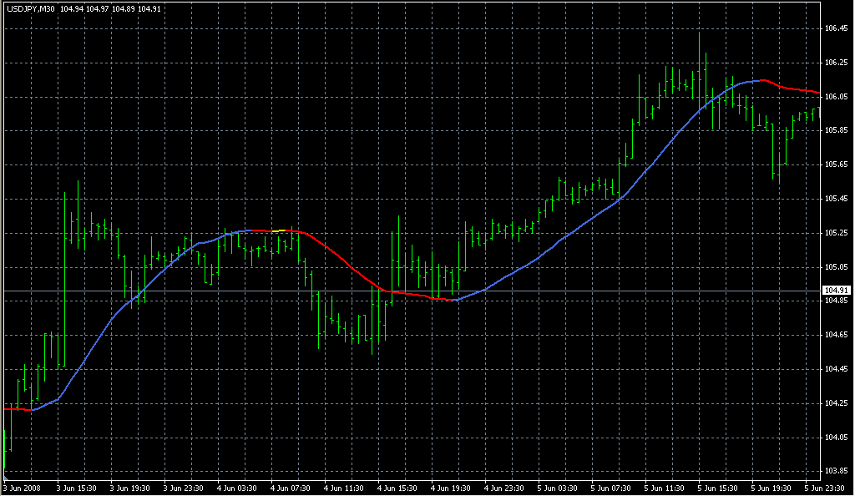Screen dimensions: 855x496
Task: Click the 4 Jun 23:30 time label
Action: 503,488
